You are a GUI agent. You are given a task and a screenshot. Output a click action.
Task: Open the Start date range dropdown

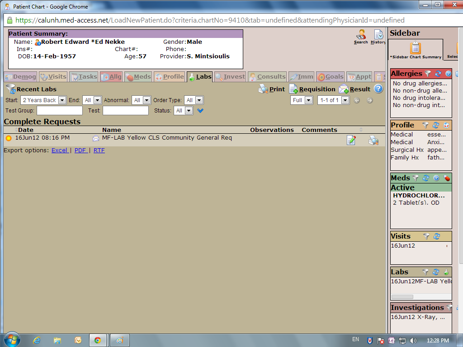[x=44, y=100]
